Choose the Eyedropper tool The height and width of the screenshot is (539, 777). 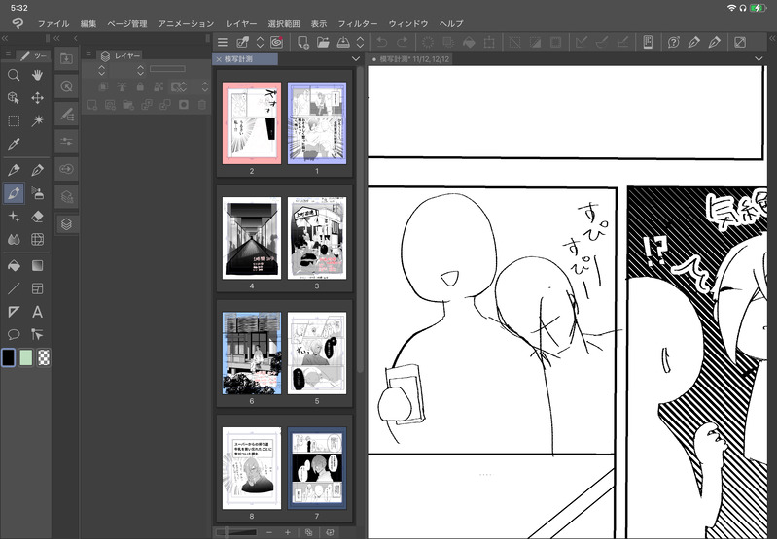14,144
